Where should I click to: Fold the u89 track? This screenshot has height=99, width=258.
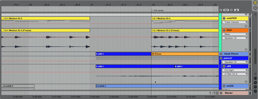(x=224, y=66)
